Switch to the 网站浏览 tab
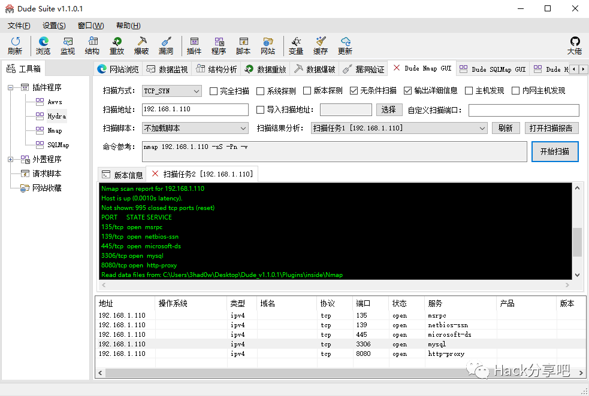The height and width of the screenshot is (396, 589). tap(118, 69)
